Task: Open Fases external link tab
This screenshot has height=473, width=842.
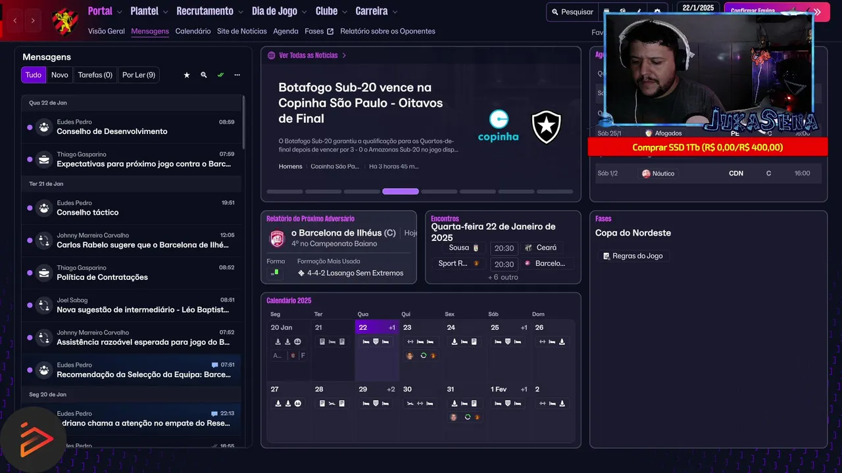Action: pyautogui.click(x=318, y=31)
